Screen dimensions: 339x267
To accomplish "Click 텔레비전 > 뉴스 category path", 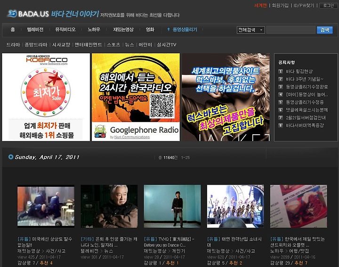I will (97, 251).
